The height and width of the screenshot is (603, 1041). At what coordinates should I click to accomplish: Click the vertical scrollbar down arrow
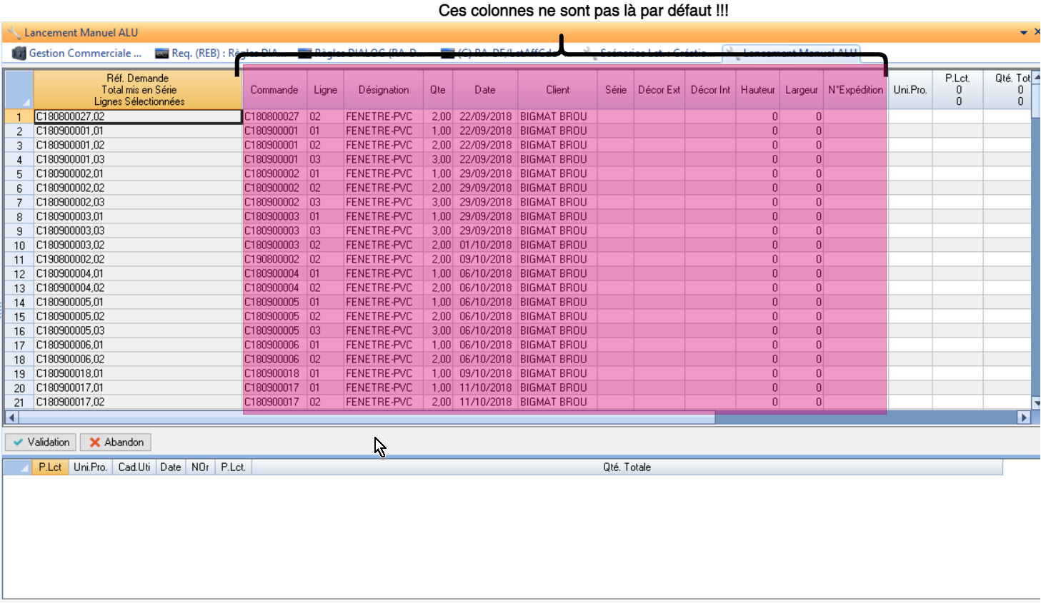(x=1036, y=402)
